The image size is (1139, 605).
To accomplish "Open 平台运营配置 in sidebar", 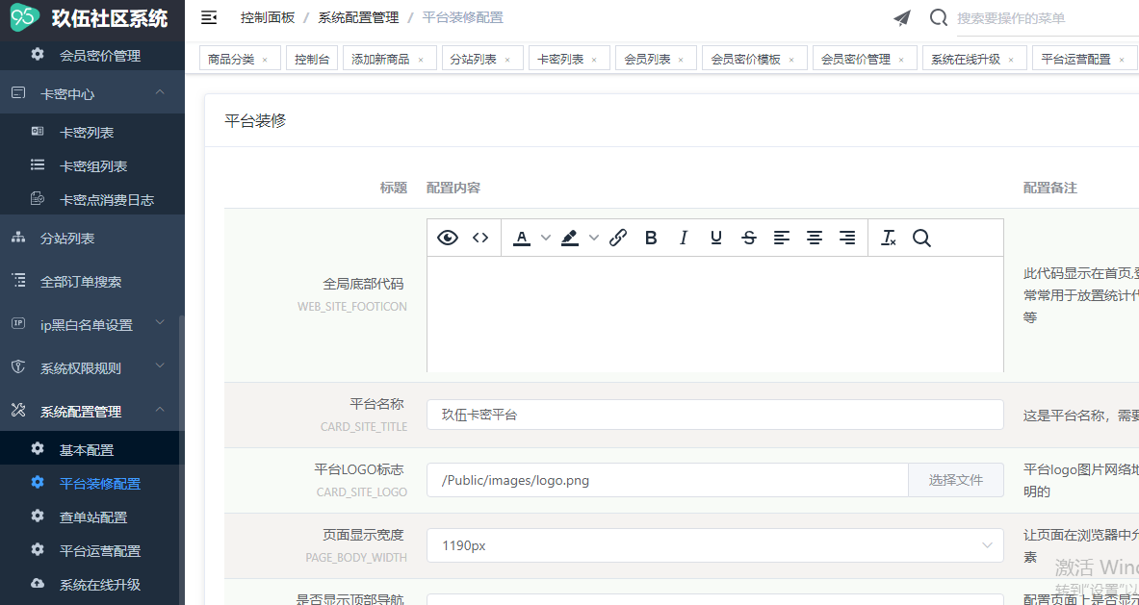I will pos(92,550).
